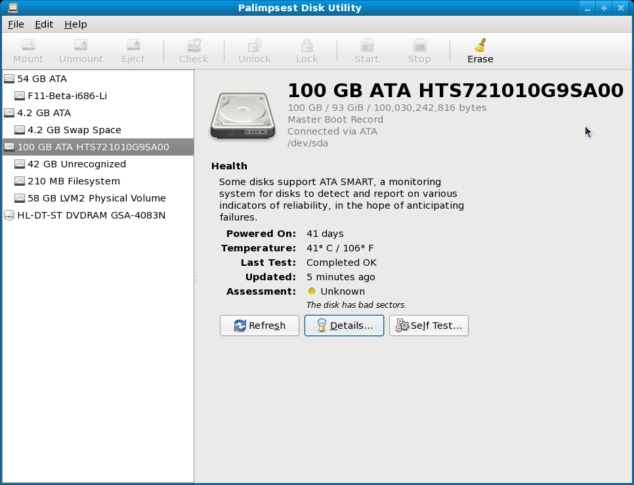Click the '5 minutes ago' updated value

click(x=341, y=277)
